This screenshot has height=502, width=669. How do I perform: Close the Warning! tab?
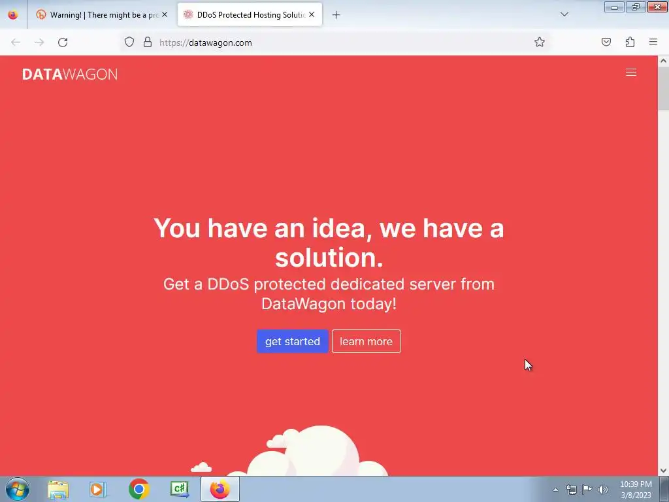(x=165, y=14)
